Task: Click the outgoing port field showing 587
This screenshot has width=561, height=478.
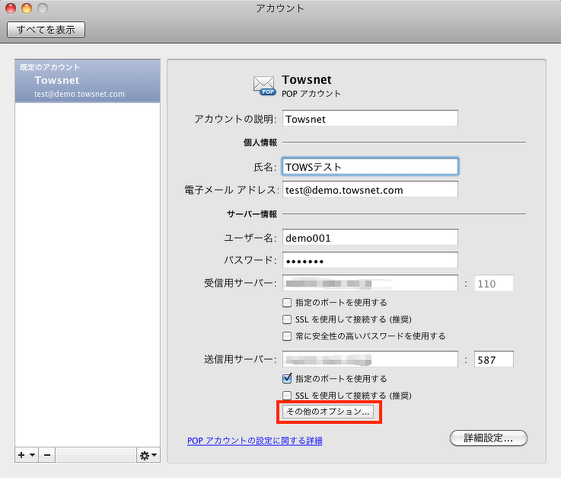Action: click(x=492, y=360)
